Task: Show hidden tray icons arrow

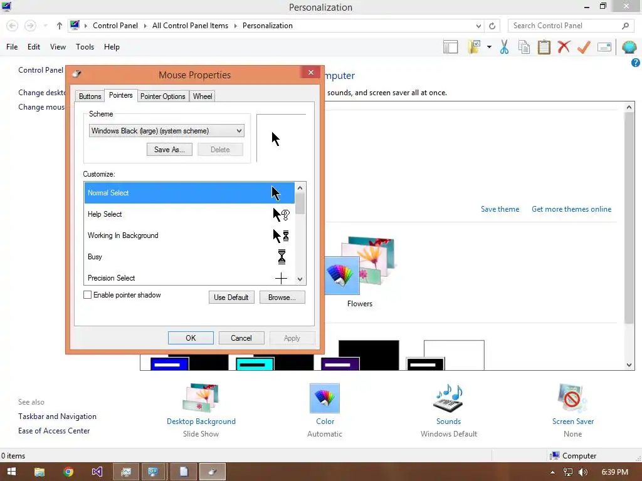Action: coord(552,472)
